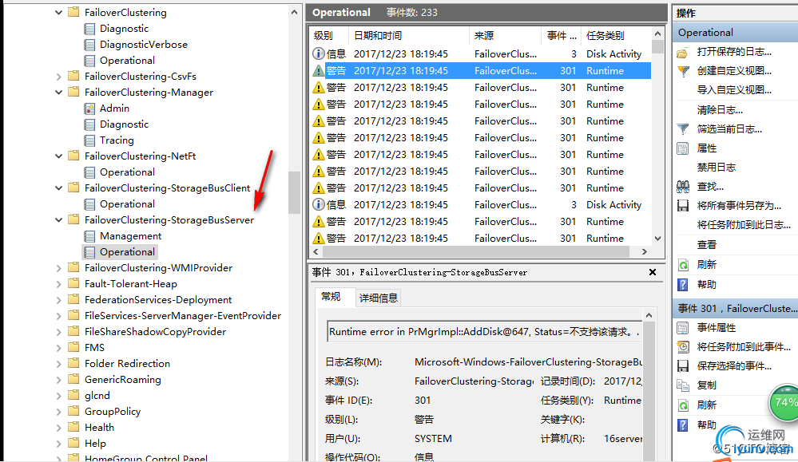The image size is (798, 462).
Task: Click the Help folder icon in the tree
Action: 73,443
